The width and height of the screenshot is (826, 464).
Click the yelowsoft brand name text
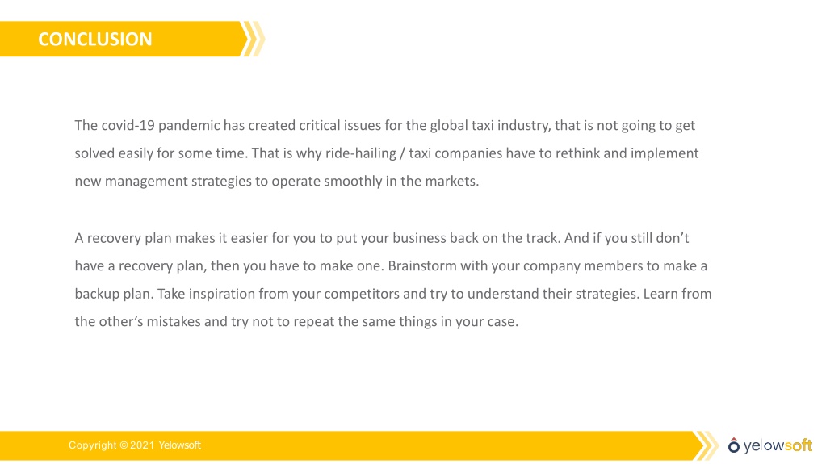coord(778,445)
